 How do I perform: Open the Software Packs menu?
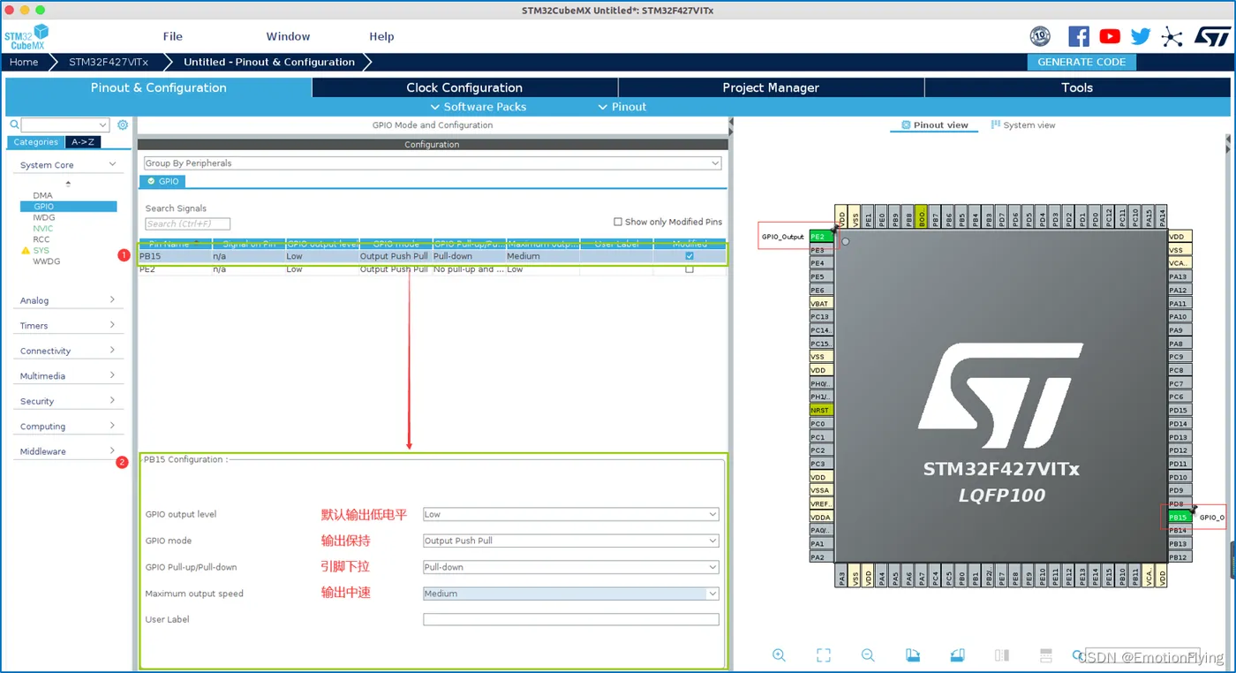[x=479, y=107]
